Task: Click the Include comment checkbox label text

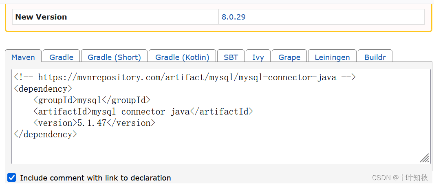Action: (95, 178)
